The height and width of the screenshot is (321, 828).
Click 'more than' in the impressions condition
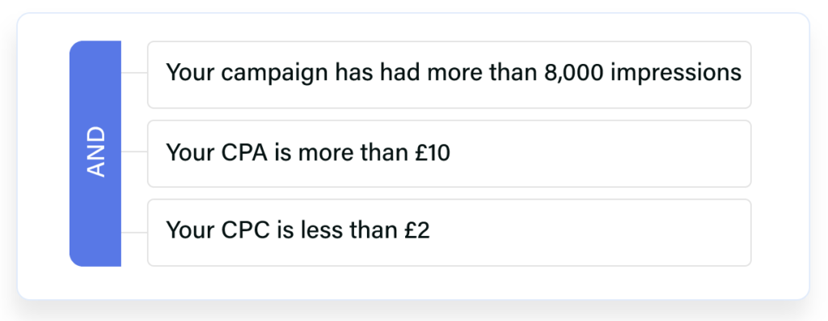pos(482,73)
